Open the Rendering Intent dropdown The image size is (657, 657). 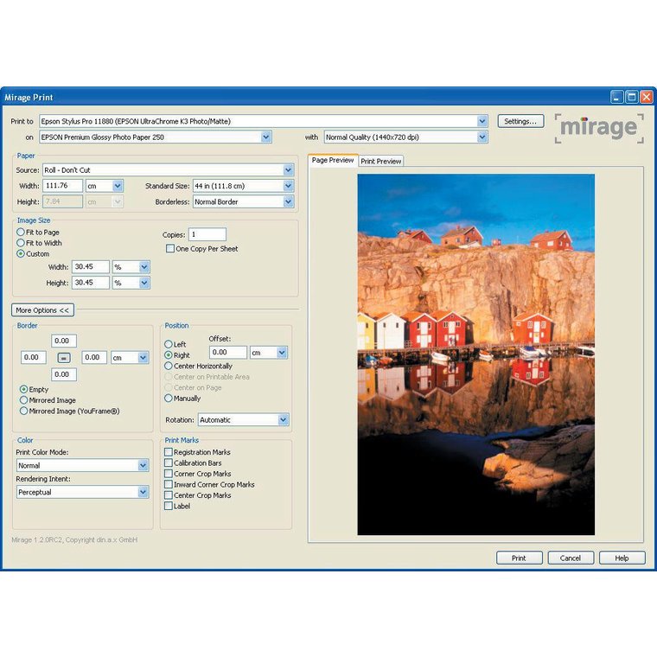(144, 492)
